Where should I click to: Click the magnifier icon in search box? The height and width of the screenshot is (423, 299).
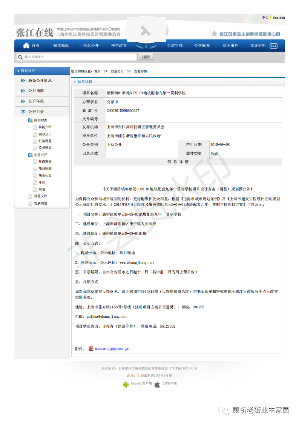20,57
